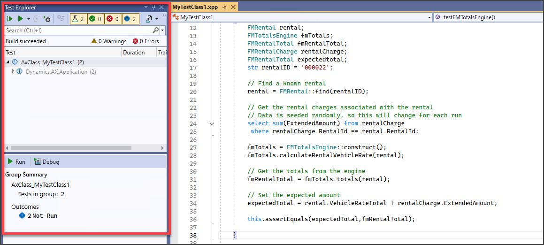Select the AxClass_MyTestClass1 tree row
This screenshot has width=544, height=245.
(85, 62)
